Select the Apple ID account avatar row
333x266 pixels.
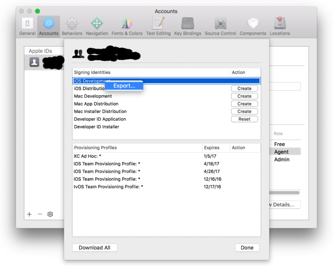[44, 62]
